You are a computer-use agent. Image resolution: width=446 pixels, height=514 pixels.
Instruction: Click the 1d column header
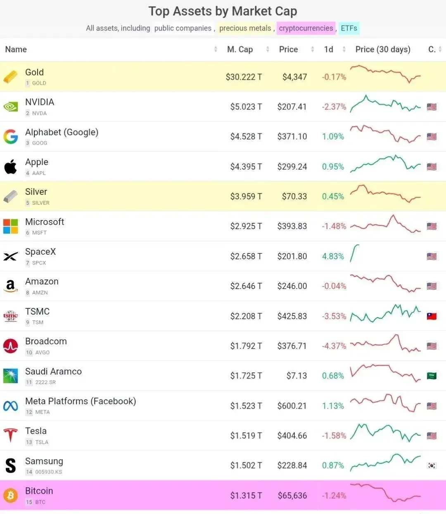pos(329,50)
